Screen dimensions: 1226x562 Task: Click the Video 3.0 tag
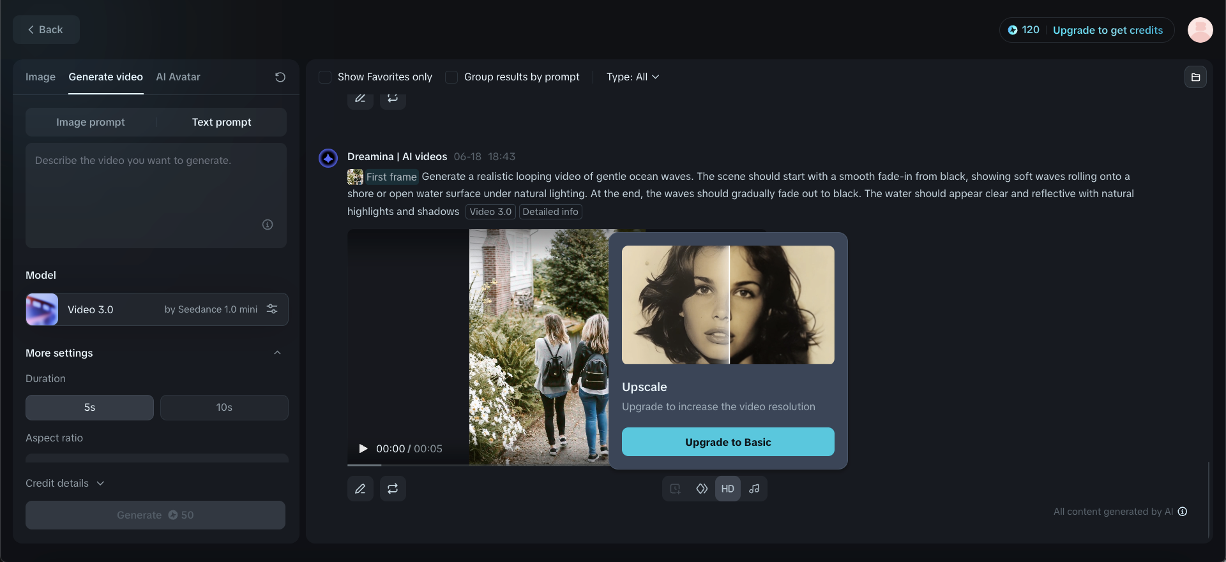[490, 212]
